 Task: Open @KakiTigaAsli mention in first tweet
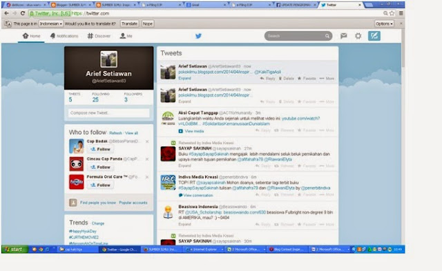267,72
